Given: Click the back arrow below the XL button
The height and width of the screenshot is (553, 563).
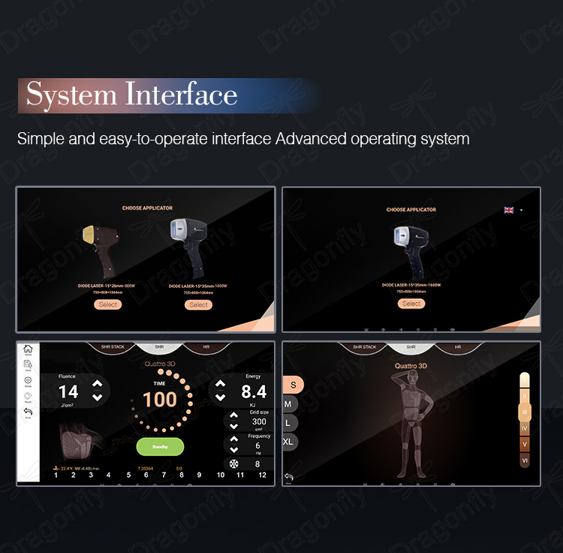Looking at the screenshot, I should click(x=289, y=478).
